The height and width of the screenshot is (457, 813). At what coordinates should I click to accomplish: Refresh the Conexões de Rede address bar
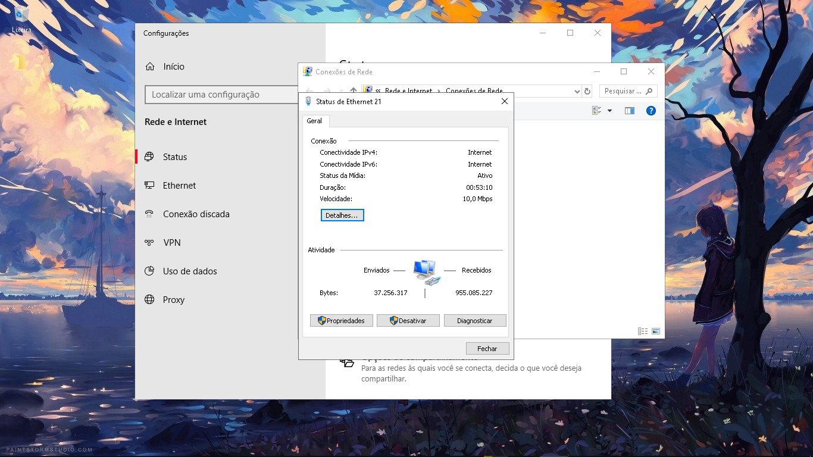tap(587, 91)
